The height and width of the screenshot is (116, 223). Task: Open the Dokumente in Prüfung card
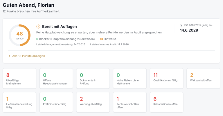(93, 78)
